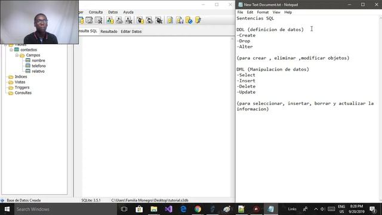Click the active Notepad taskbar icon
This screenshot has width=382, height=215.
[270, 209]
